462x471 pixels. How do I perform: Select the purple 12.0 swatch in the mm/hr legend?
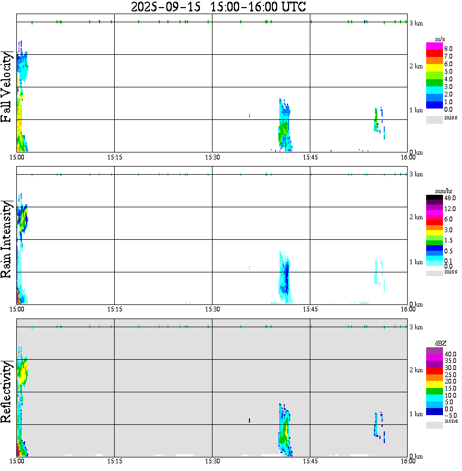coord(434,207)
